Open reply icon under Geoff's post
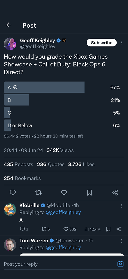Viewport: 128px width, 279px height. tap(13, 192)
